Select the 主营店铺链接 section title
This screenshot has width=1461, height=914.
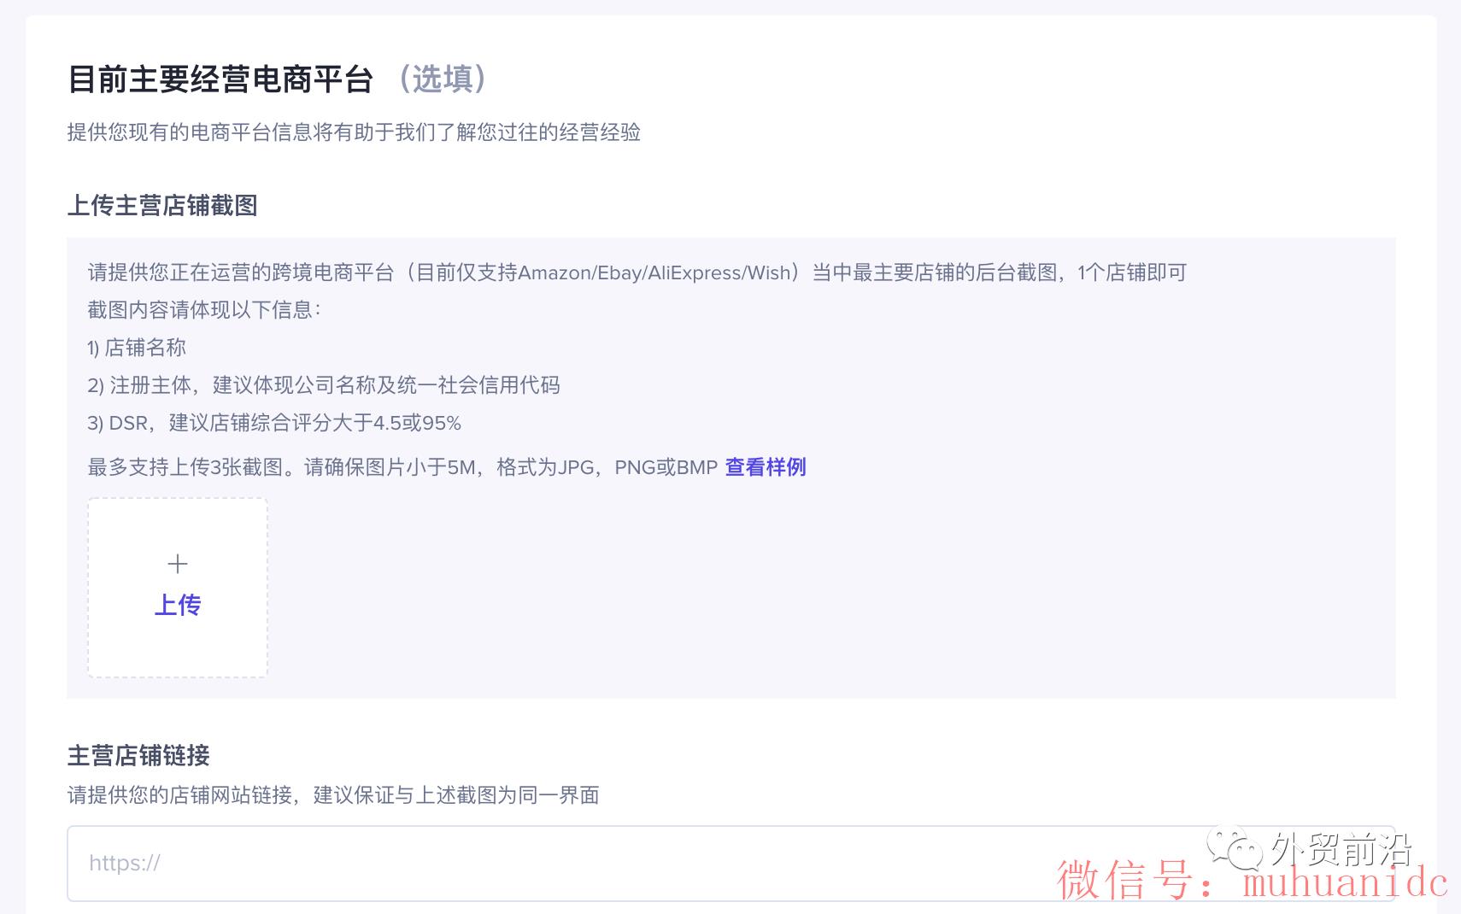[x=138, y=756]
